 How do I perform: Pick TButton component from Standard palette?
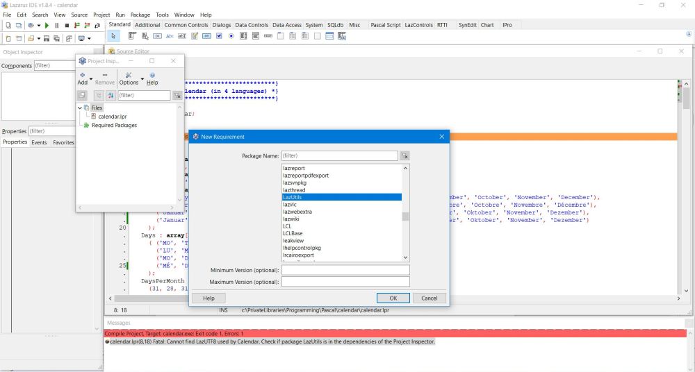coord(157,36)
